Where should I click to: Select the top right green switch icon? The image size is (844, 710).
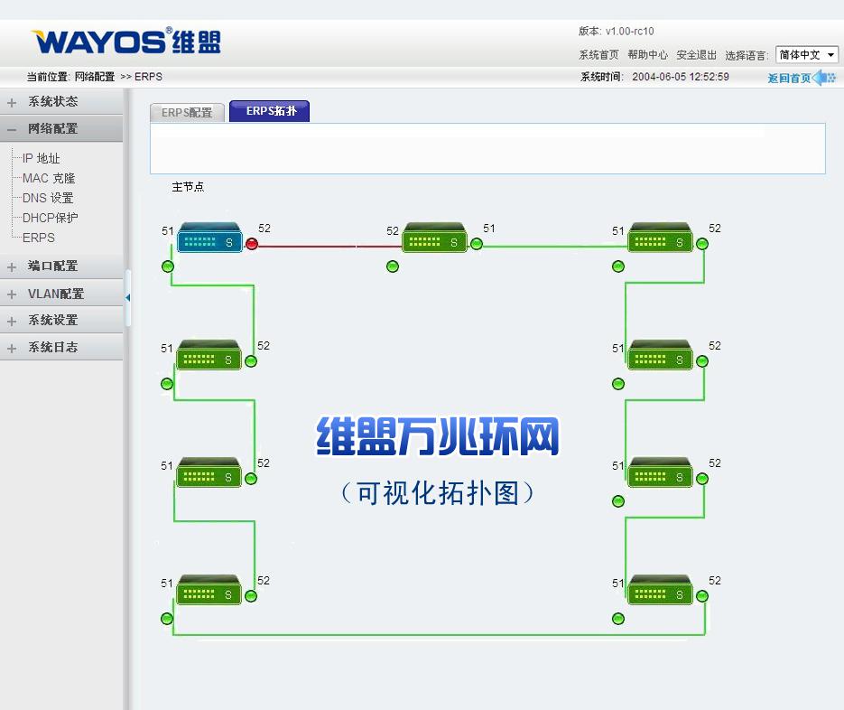click(660, 238)
